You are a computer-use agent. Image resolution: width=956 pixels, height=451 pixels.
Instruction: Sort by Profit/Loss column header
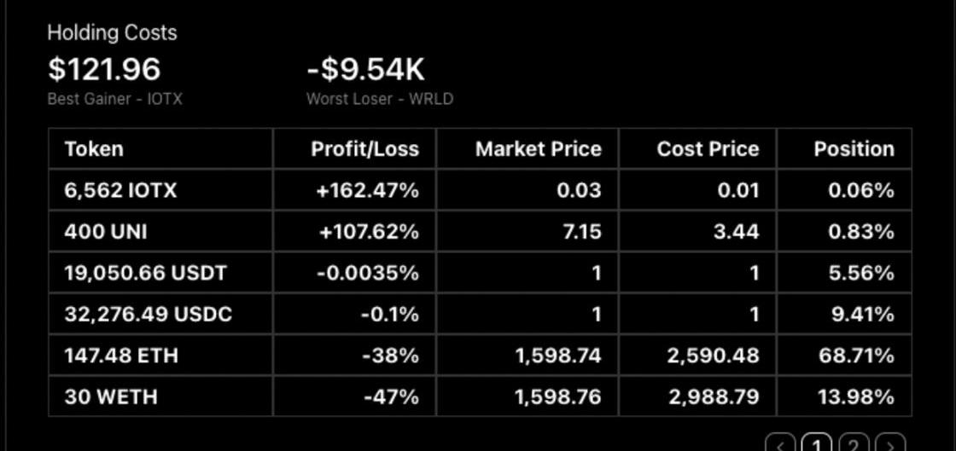click(364, 149)
